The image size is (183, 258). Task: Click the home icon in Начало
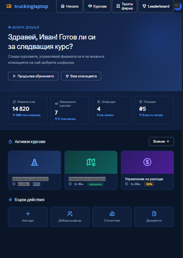pos(63,6)
